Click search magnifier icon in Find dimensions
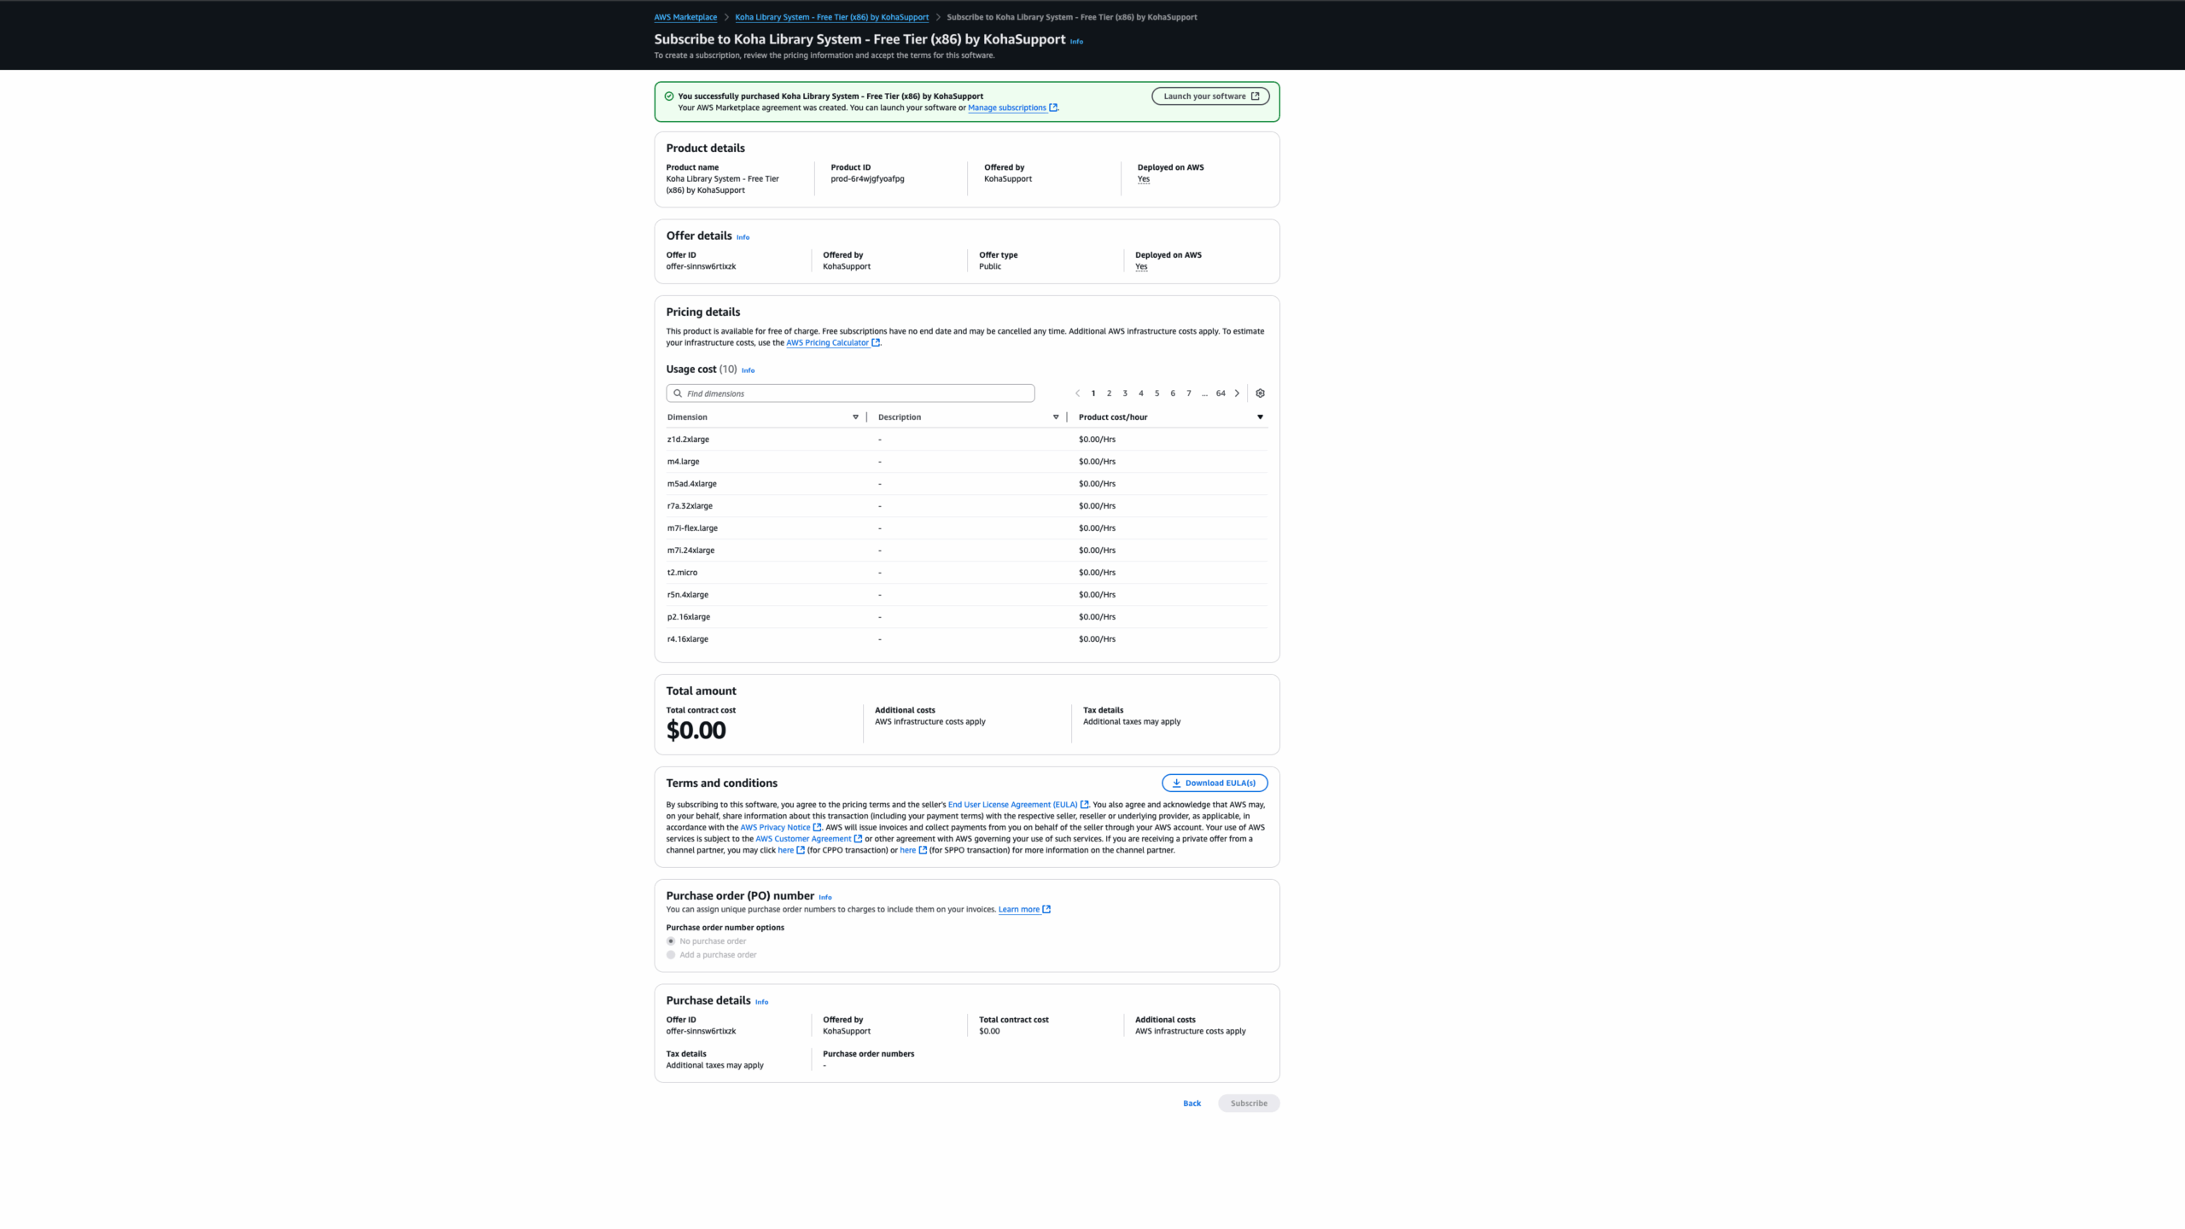2185x1229 pixels. pos(678,393)
